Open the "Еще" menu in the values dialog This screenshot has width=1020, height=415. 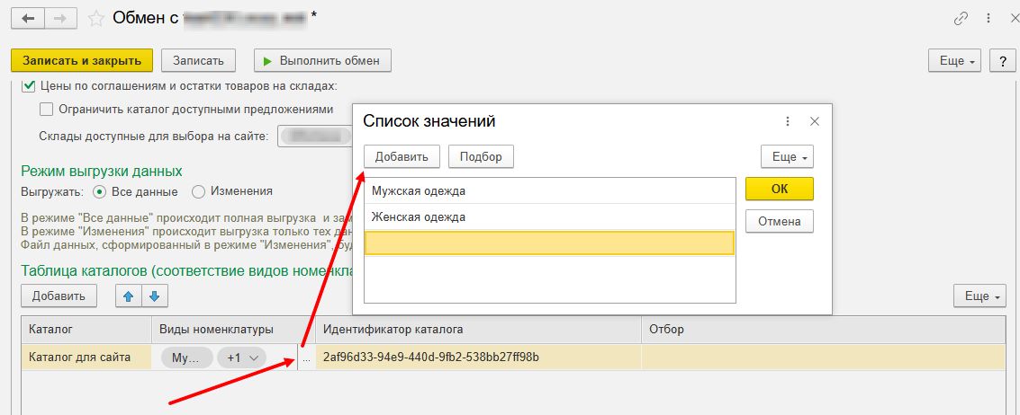point(787,157)
